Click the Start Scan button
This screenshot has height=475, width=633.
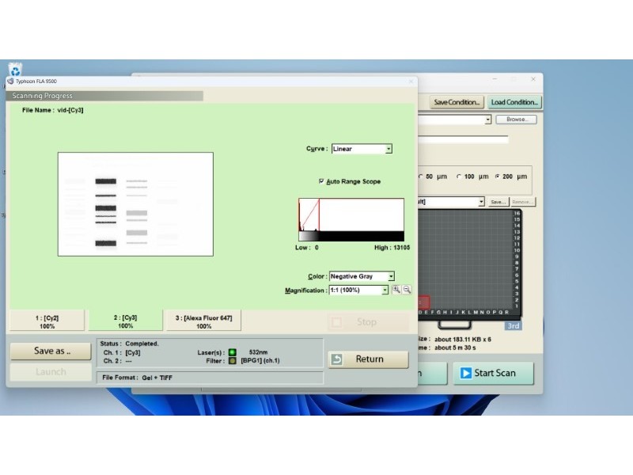[x=493, y=373]
